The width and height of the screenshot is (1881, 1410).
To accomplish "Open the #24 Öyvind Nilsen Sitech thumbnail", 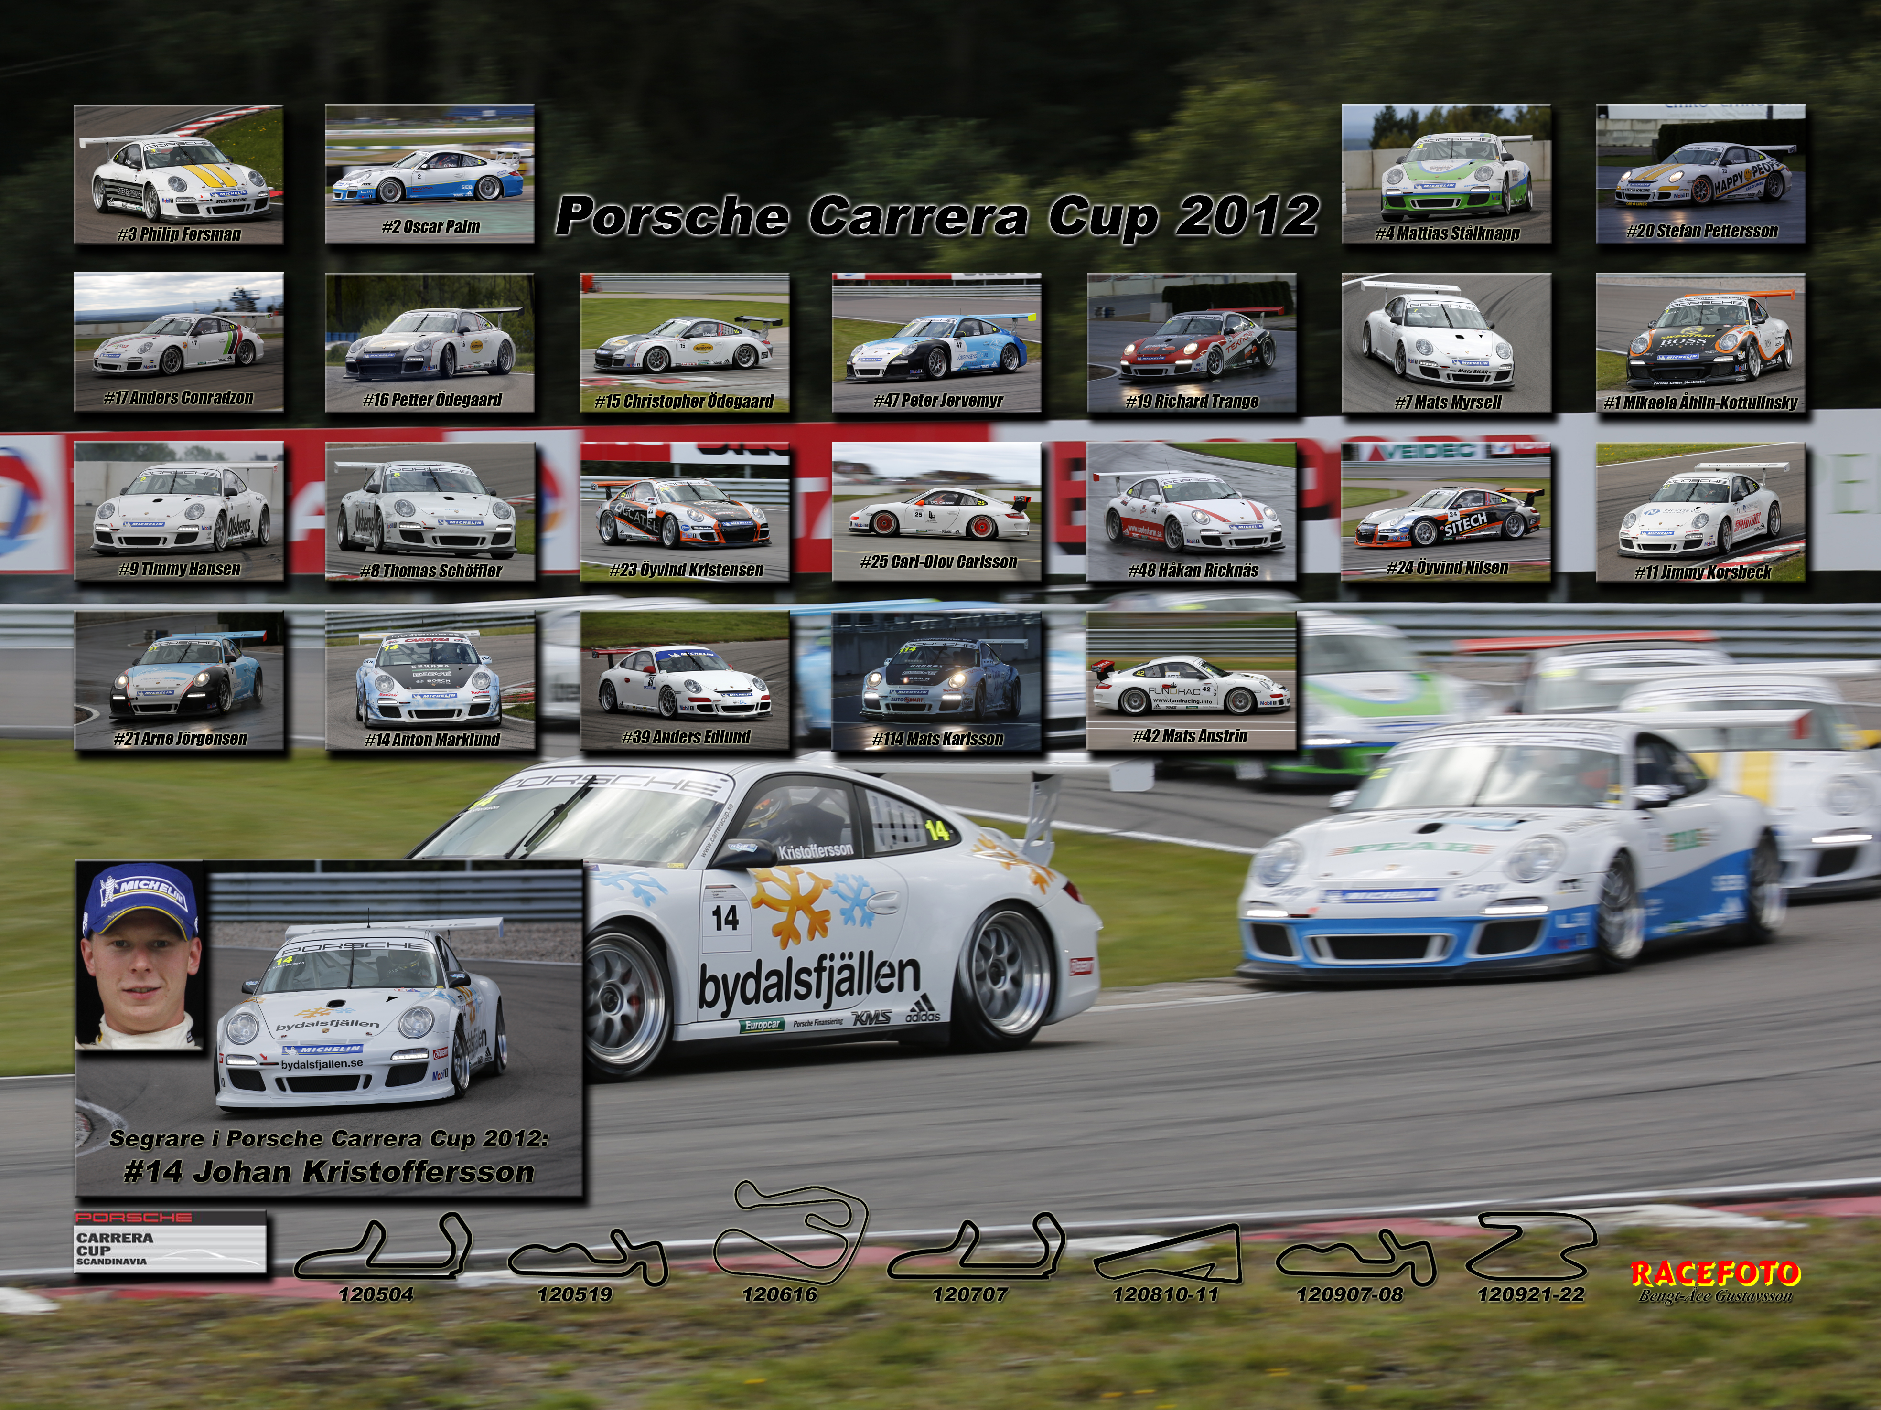I will click(1447, 512).
